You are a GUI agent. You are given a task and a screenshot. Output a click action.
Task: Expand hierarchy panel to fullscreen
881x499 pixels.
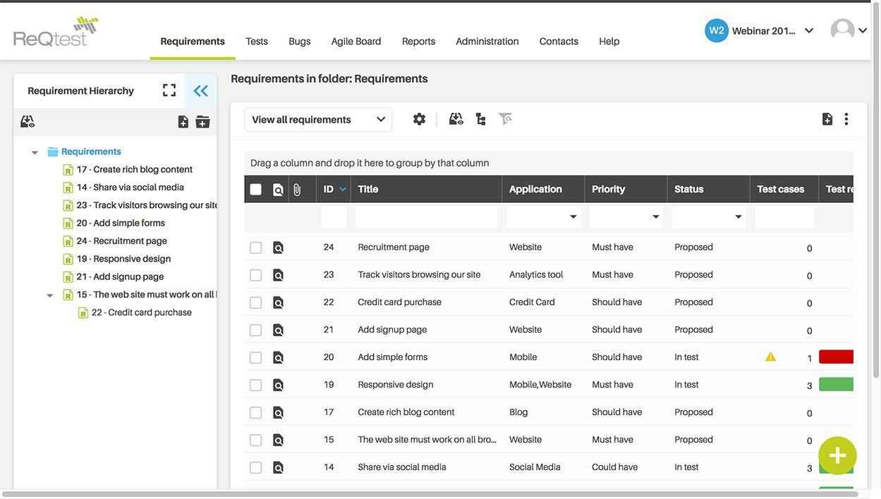pyautogui.click(x=169, y=90)
